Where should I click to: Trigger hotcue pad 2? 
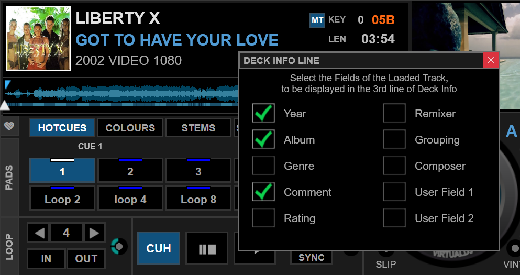tap(130, 171)
